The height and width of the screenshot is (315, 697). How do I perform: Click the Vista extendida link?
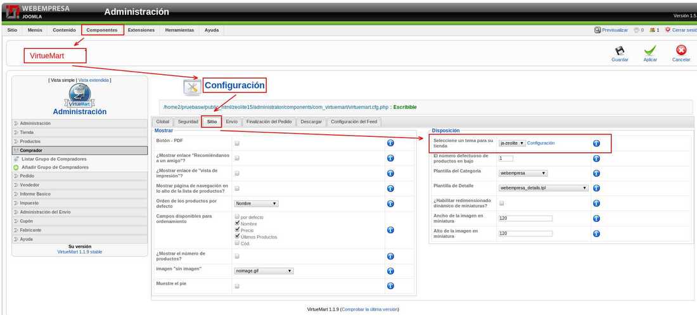tap(93, 80)
